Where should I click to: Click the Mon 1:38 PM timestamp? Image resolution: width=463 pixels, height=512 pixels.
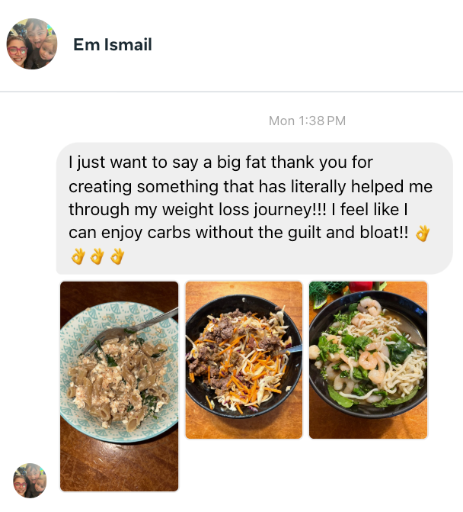(x=307, y=121)
